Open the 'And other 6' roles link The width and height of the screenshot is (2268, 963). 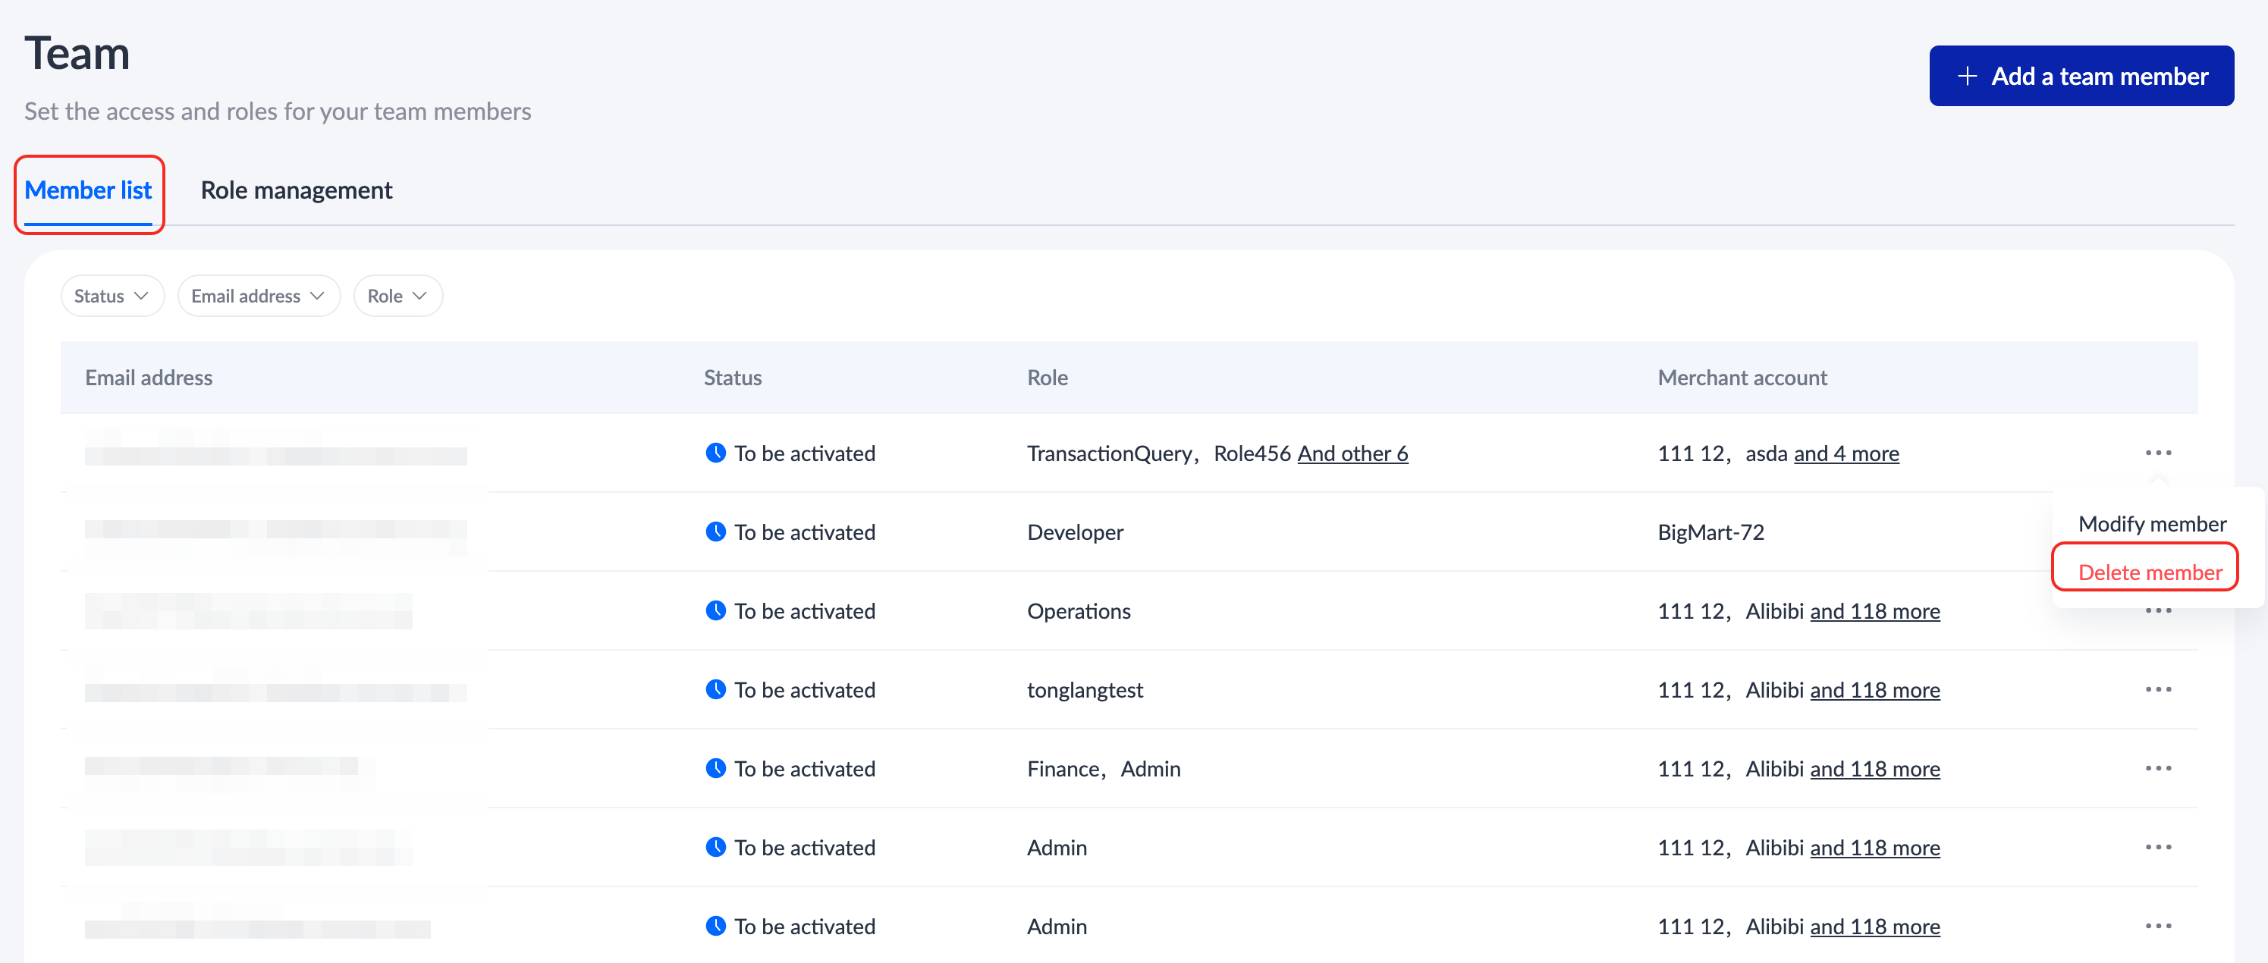coord(1352,453)
